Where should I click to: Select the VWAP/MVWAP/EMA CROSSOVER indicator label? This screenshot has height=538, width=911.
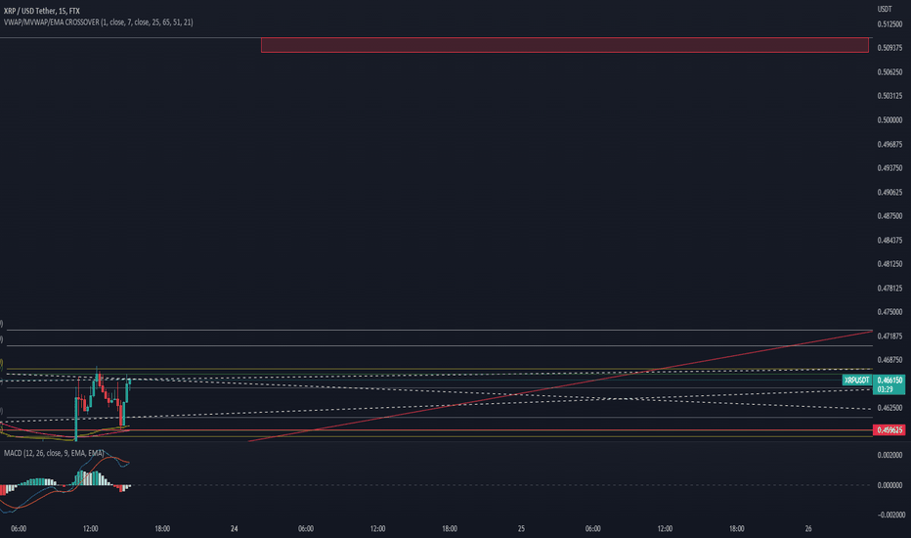(98, 22)
